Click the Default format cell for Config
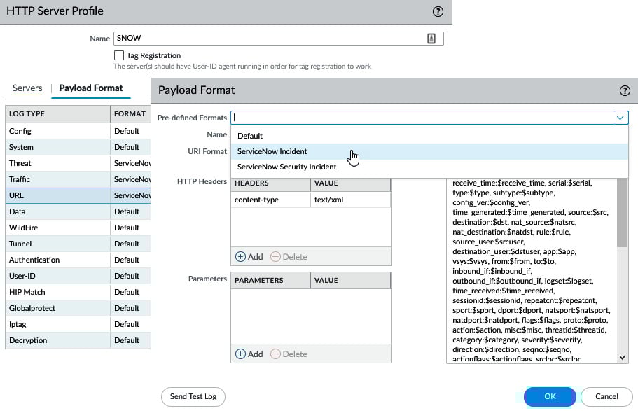The image size is (638, 411). 130,131
